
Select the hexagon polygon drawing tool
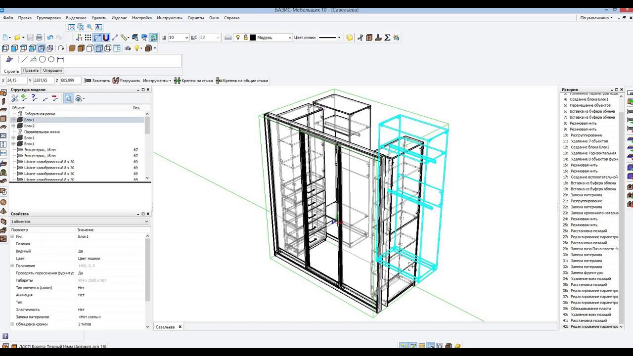point(51,59)
